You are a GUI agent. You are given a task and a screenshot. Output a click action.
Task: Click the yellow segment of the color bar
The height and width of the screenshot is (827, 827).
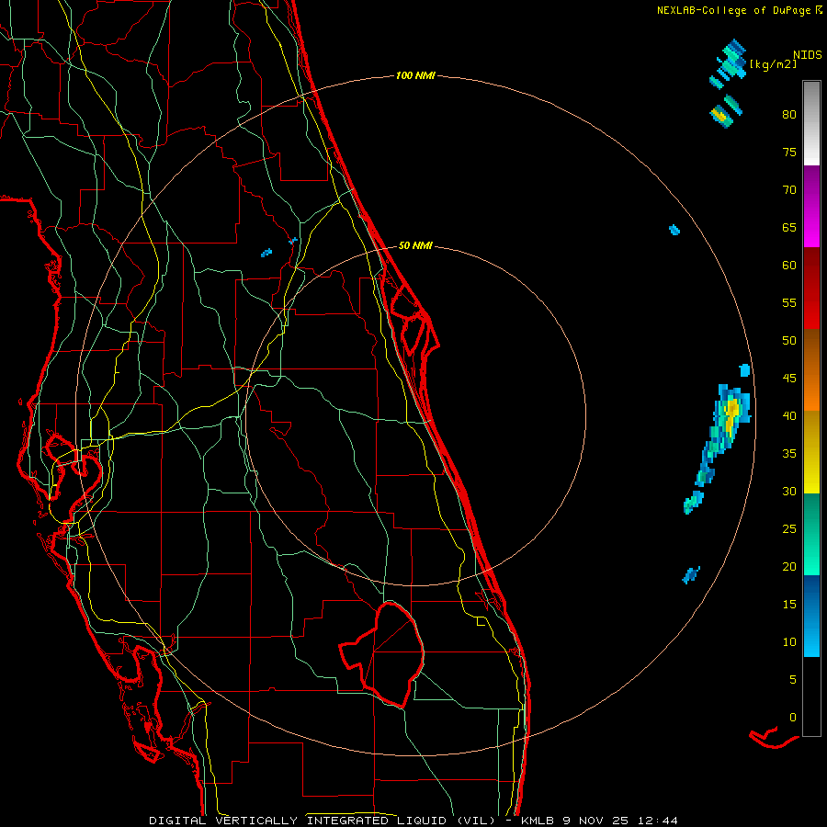pyautogui.click(x=811, y=452)
